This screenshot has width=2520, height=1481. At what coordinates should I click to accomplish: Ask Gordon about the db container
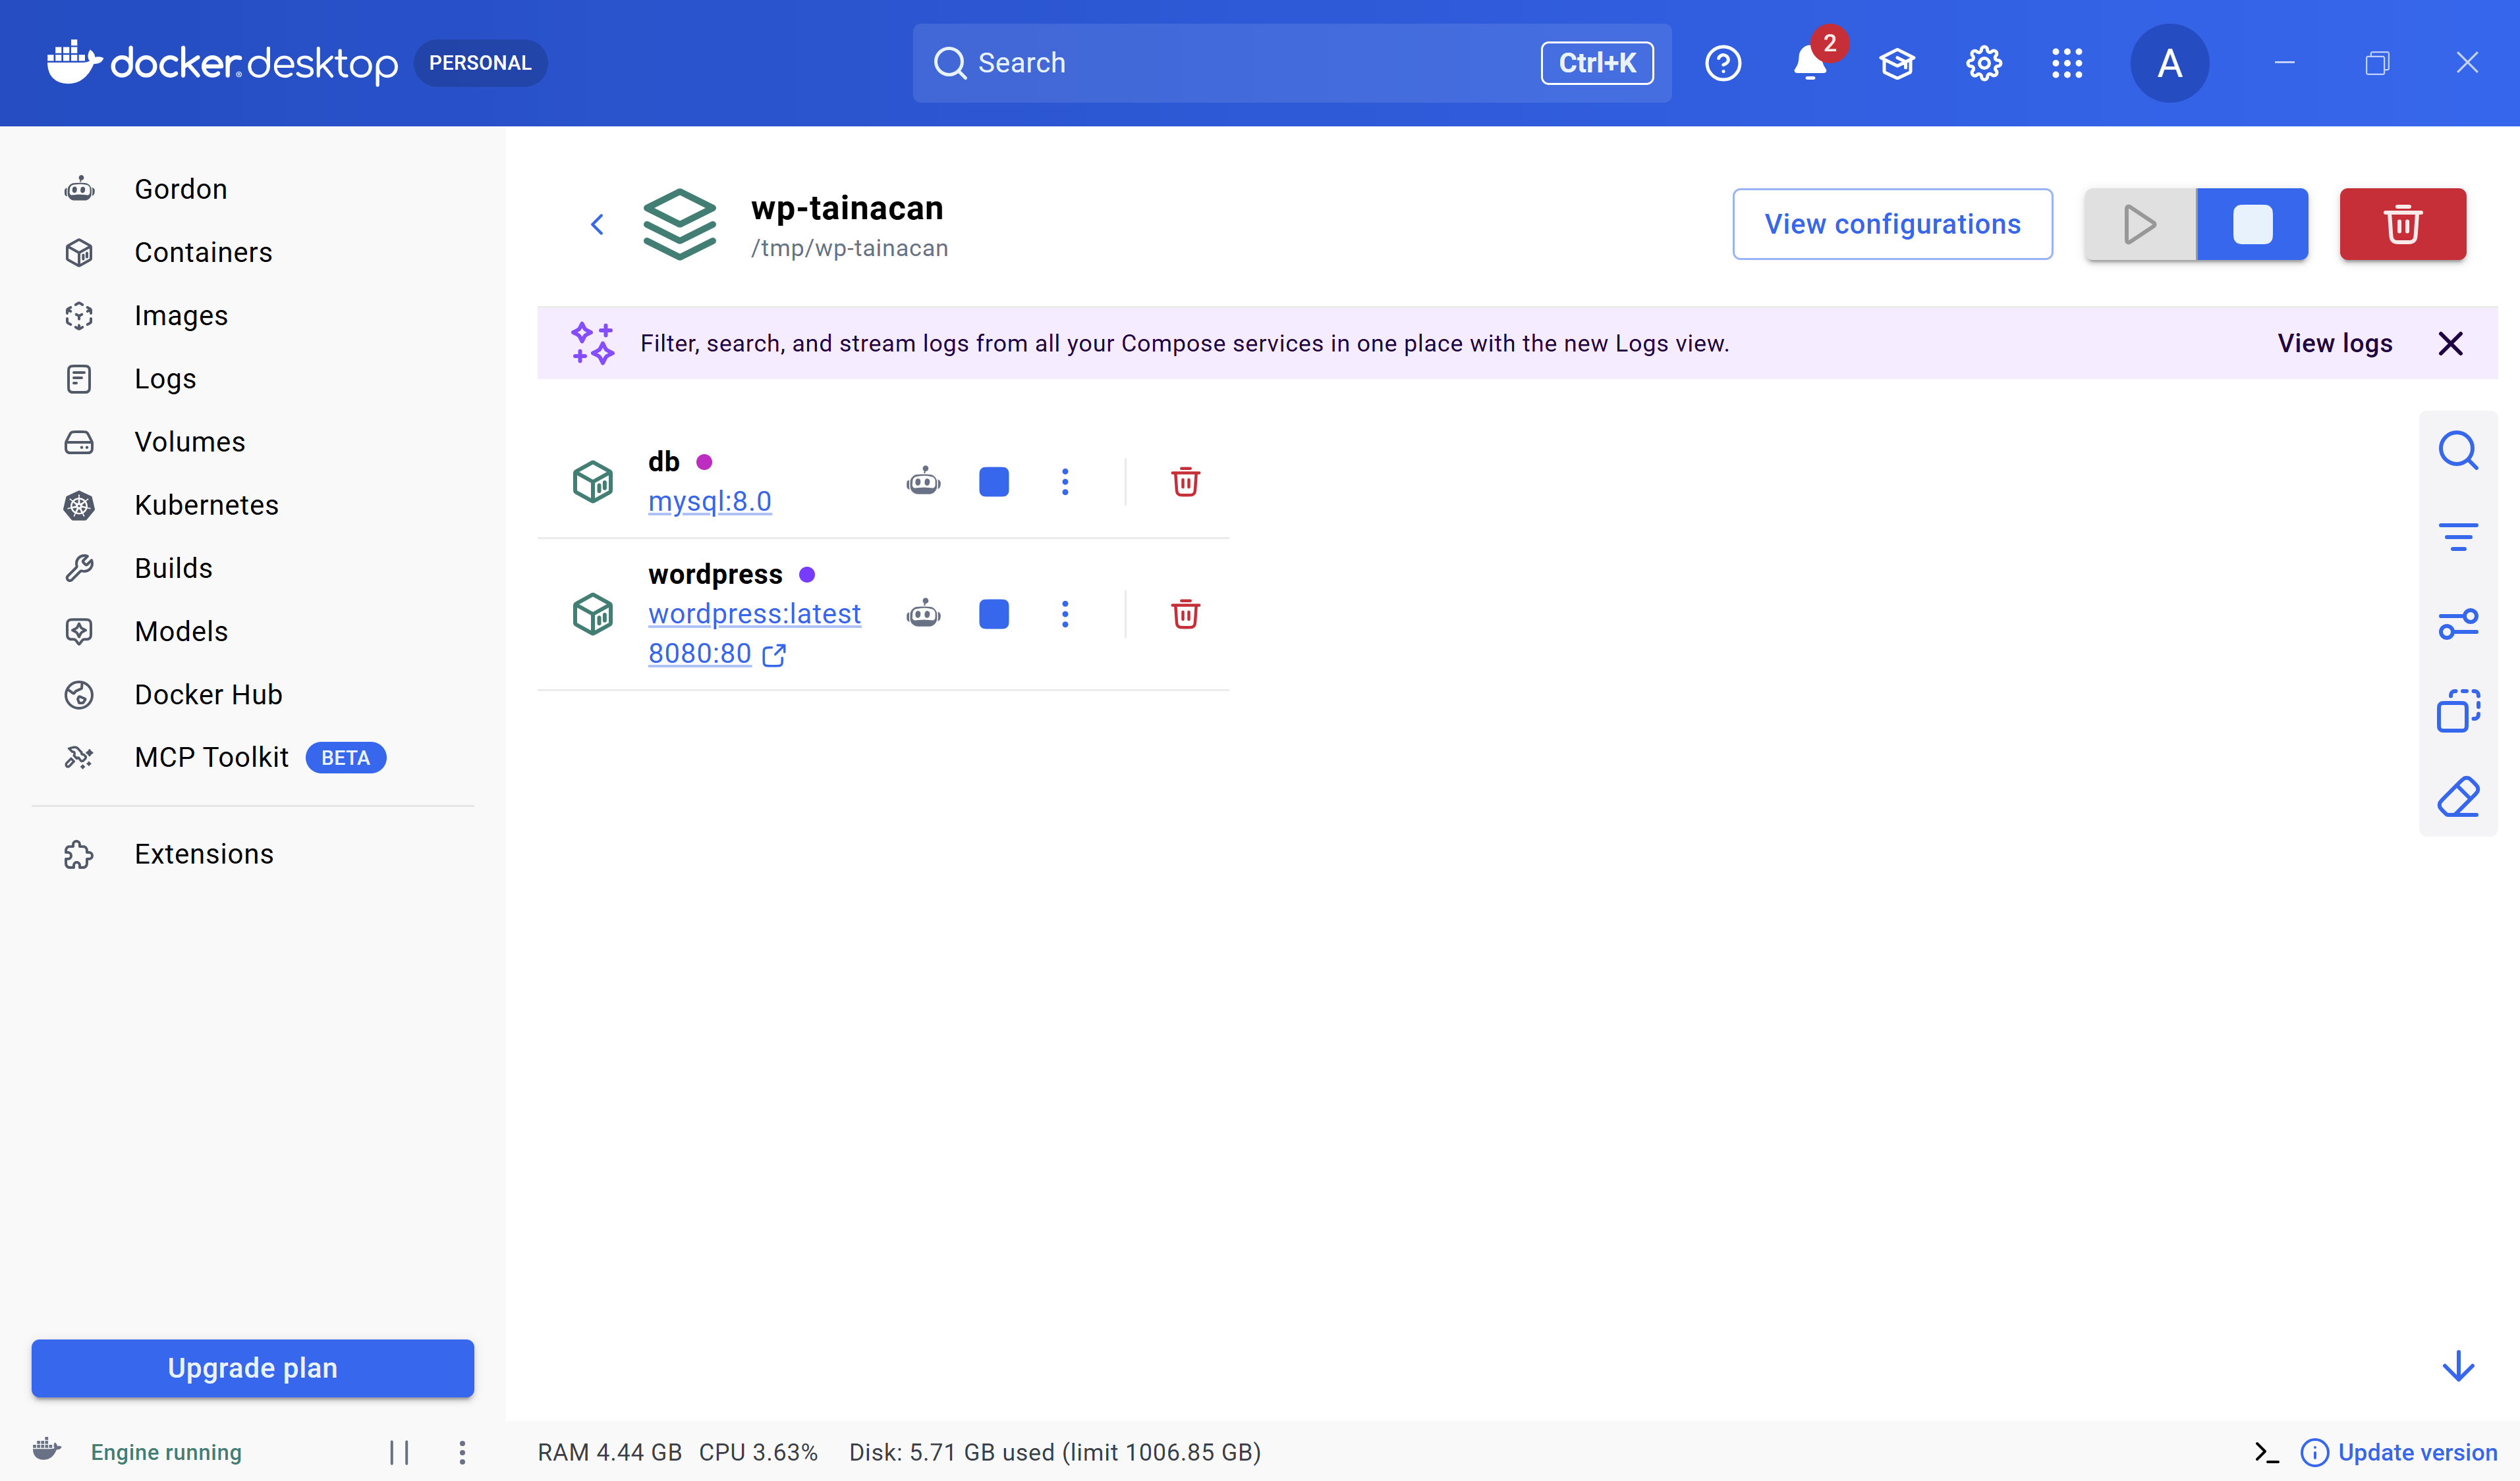(923, 482)
